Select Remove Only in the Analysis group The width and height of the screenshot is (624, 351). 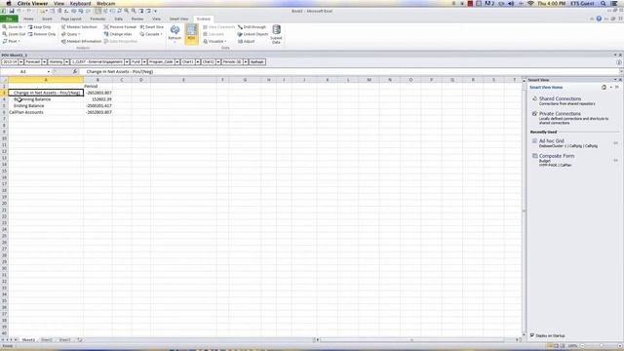point(42,34)
